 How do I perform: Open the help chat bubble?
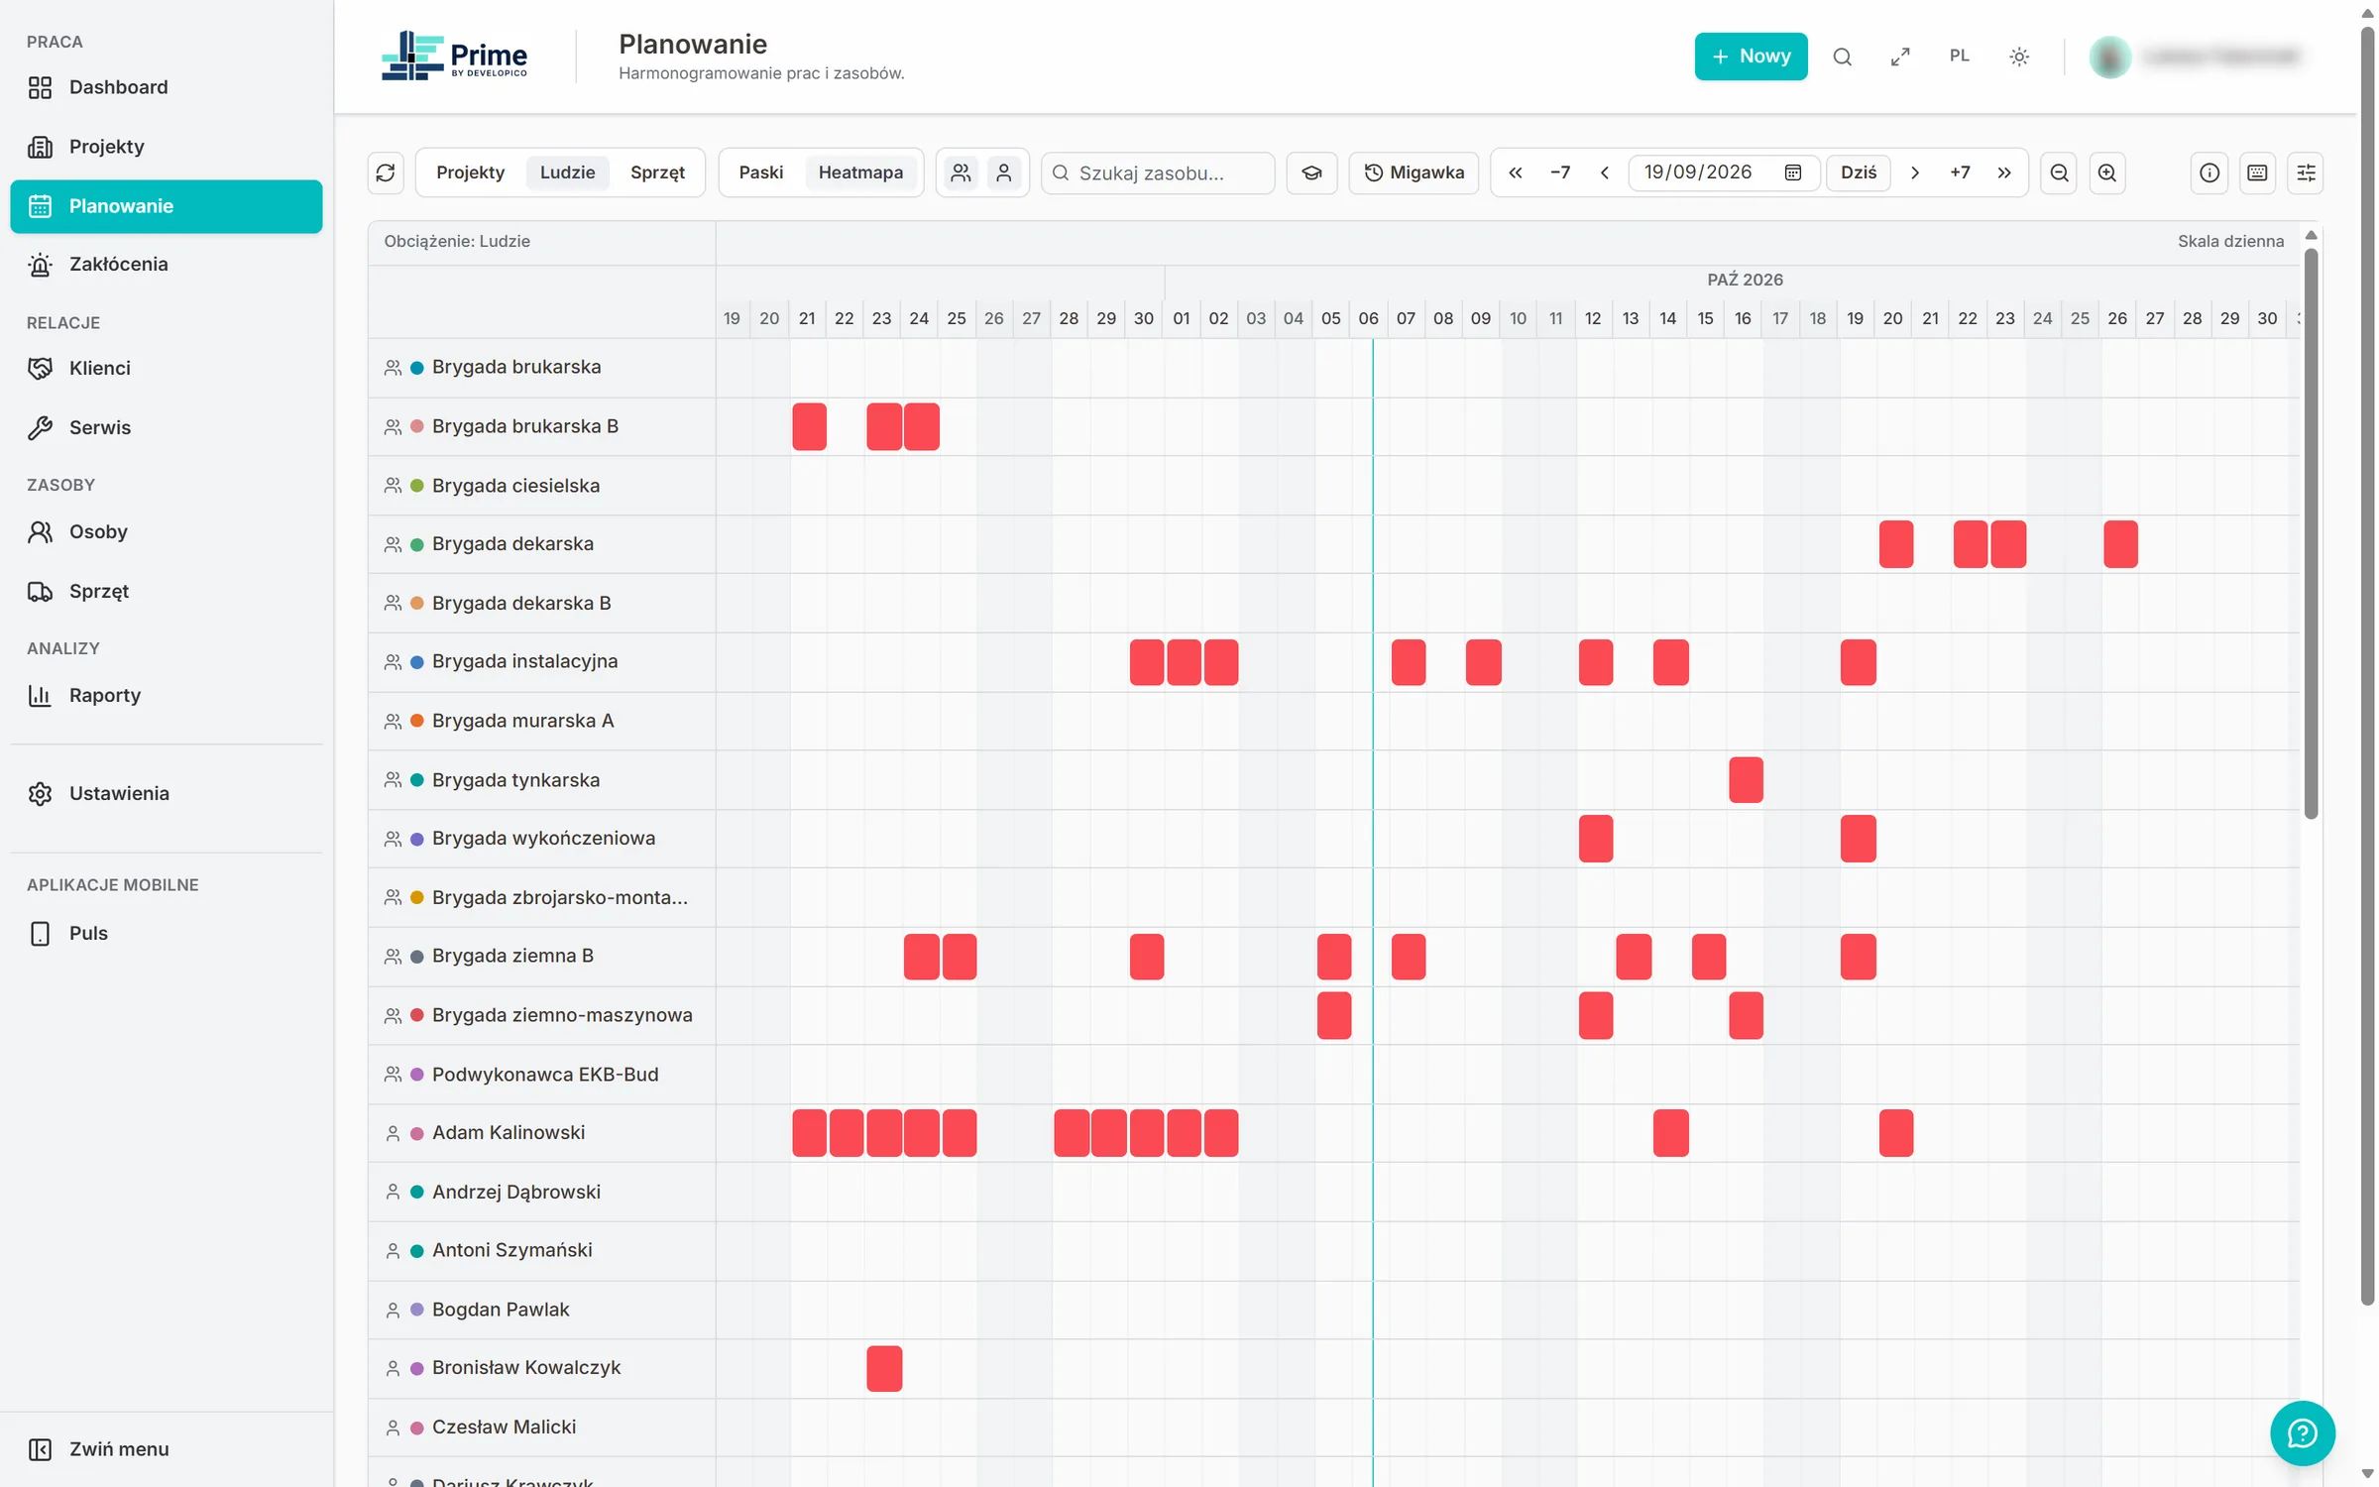pos(2302,1432)
